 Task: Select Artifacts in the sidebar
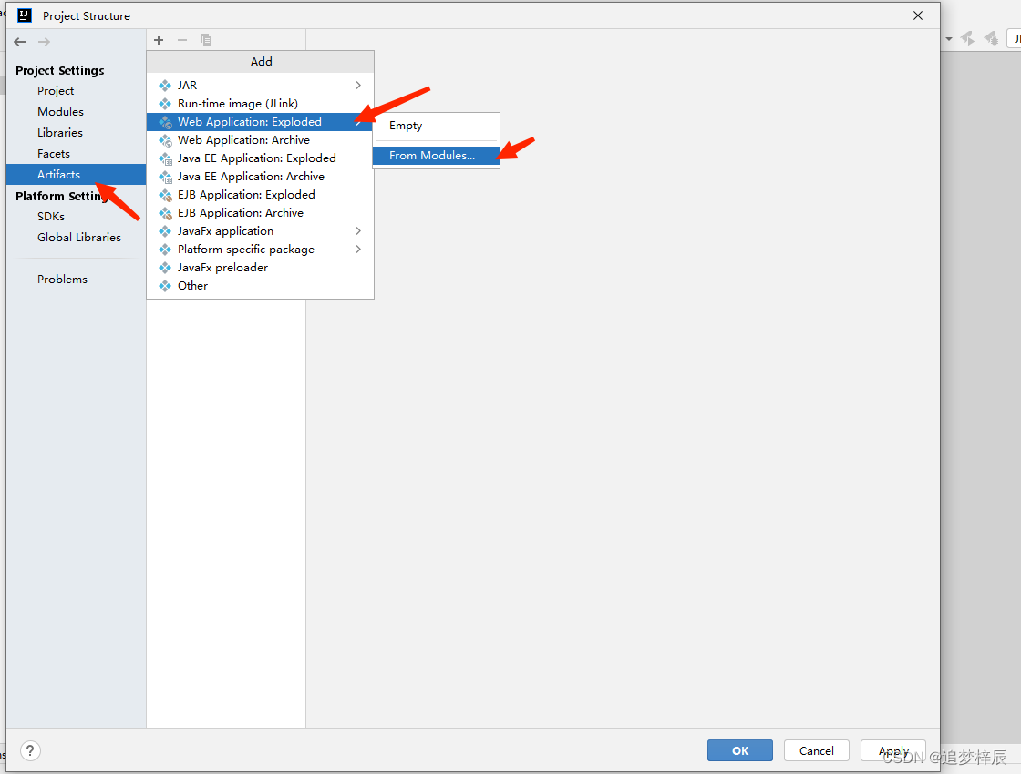pyautogui.click(x=76, y=174)
